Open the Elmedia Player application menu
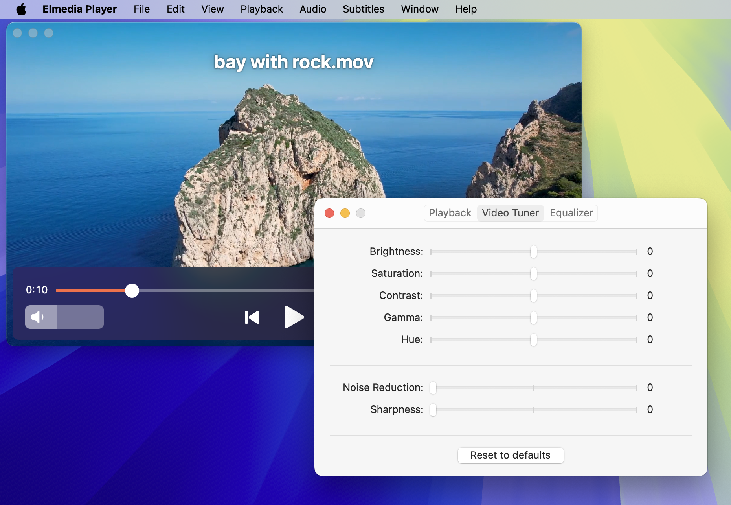The height and width of the screenshot is (505, 731). pos(79,9)
